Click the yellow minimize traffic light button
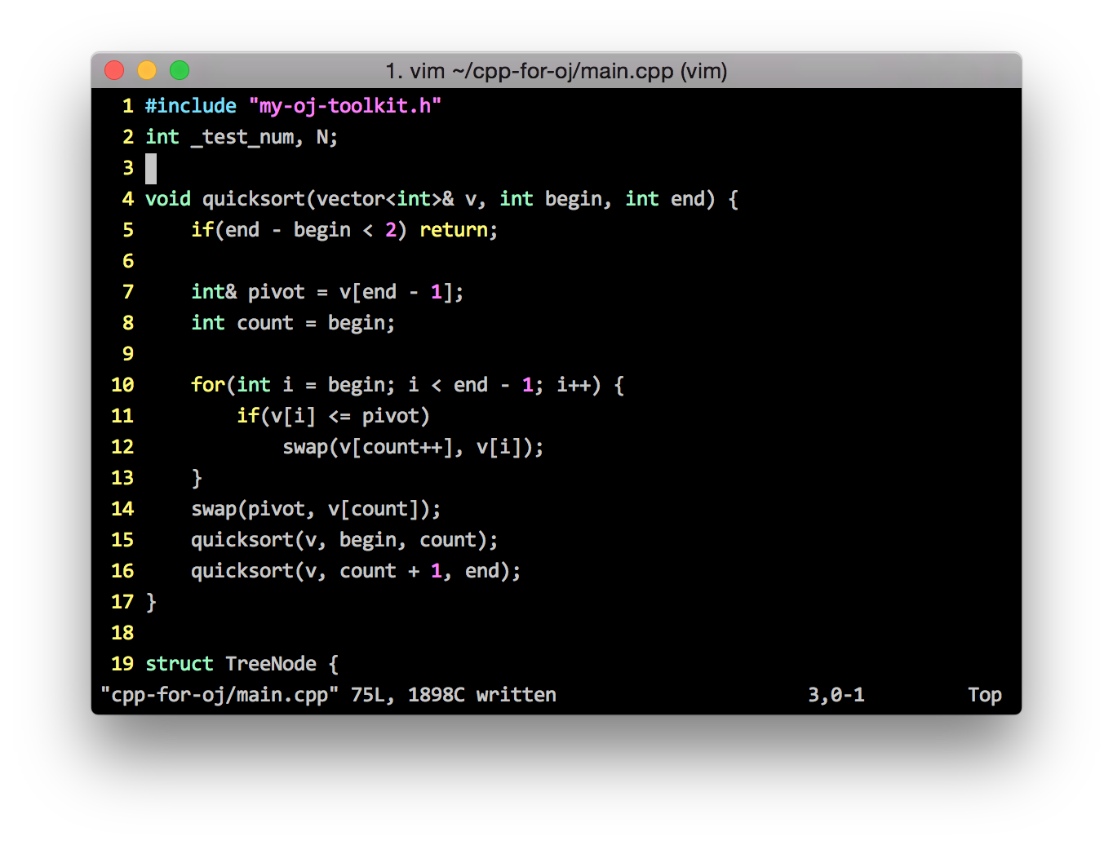 146,71
